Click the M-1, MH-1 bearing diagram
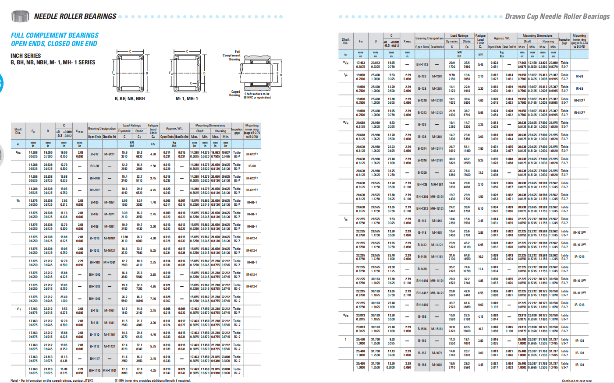 [187, 73]
